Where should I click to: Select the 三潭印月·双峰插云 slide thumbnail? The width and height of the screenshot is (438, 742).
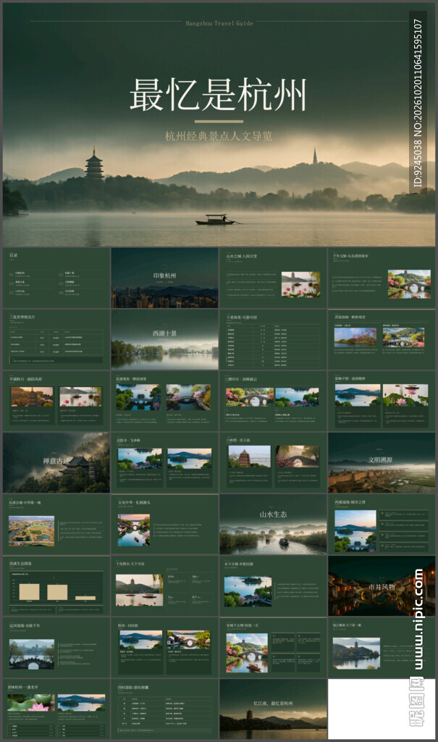coord(273,401)
